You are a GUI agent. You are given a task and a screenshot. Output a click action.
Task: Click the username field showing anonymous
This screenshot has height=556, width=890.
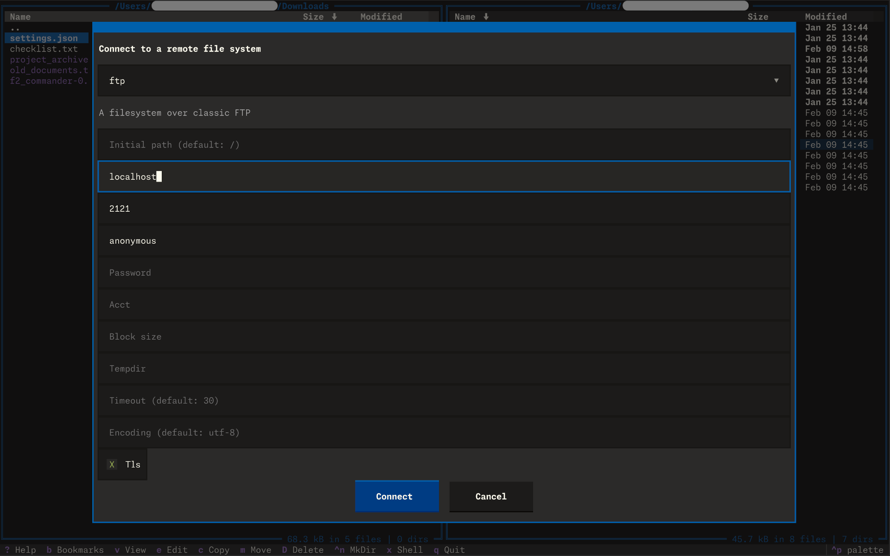click(x=444, y=240)
